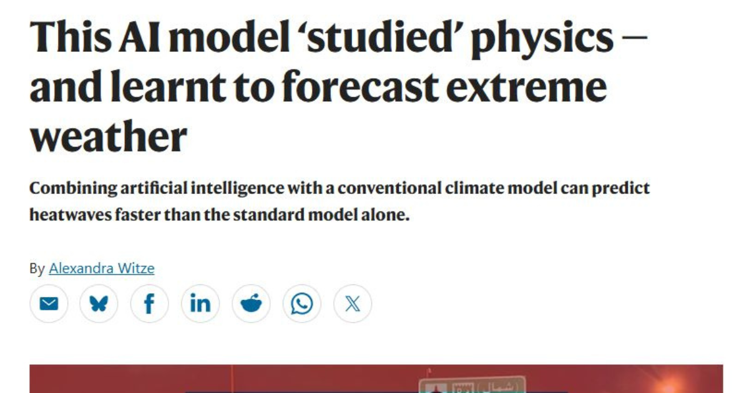Click the WhatsApp phone icon
This screenshot has height=393, width=749.
point(303,304)
